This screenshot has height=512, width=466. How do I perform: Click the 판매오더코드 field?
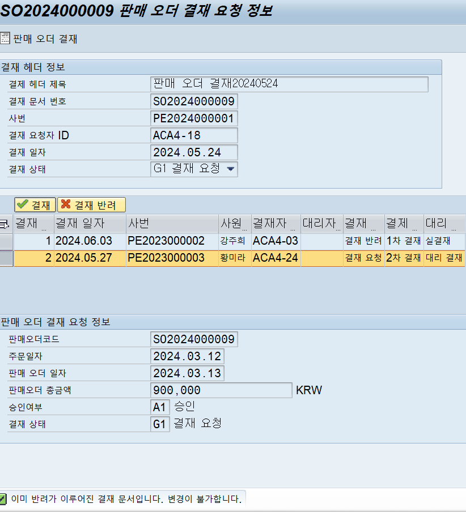tap(194, 339)
